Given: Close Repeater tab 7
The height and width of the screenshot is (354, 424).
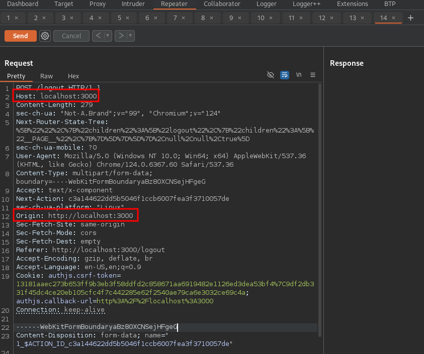Looking at the screenshot, I should pyautogui.click(x=184, y=18).
